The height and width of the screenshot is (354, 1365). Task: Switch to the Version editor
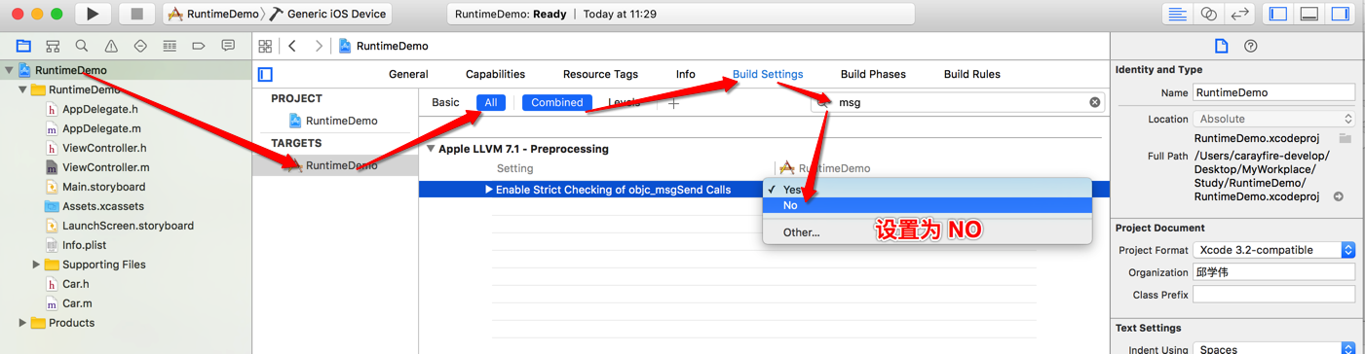pos(1239,14)
